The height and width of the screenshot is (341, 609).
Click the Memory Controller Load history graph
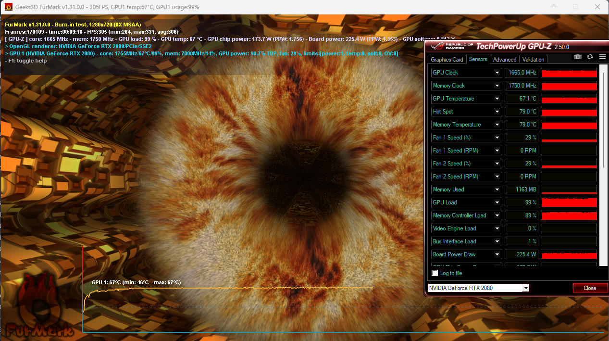point(569,215)
